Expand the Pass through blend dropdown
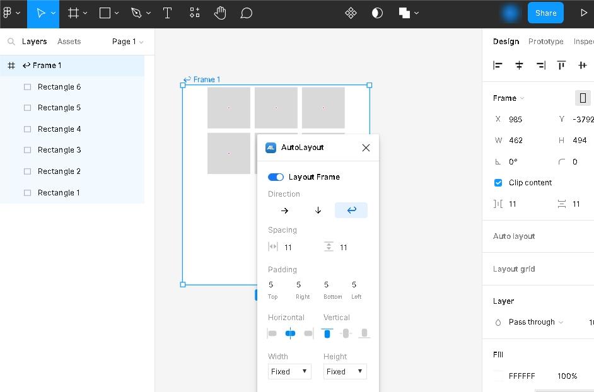594x392 pixels. (536, 322)
